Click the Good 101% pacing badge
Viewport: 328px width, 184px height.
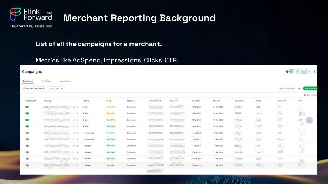pyautogui.click(x=110, y=133)
